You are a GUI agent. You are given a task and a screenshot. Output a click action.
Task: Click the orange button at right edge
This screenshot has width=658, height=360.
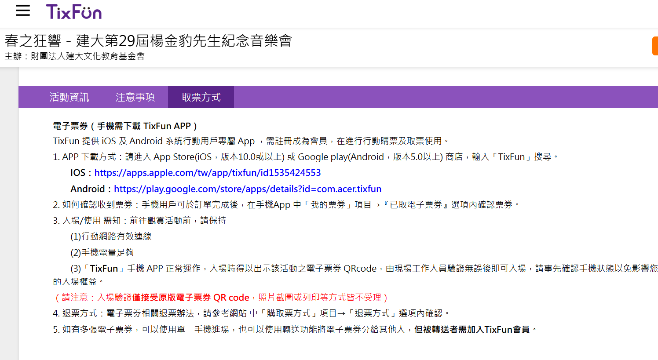click(x=655, y=46)
